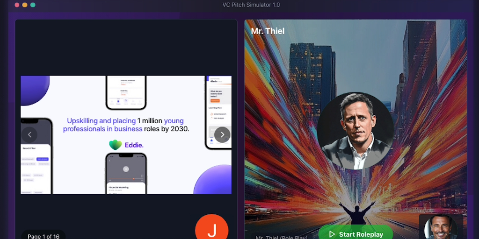Minimize the window with the yellow button

point(25,5)
